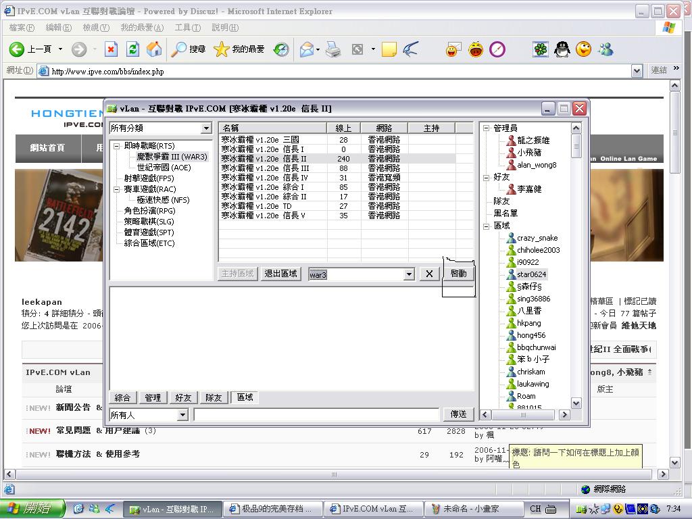This screenshot has height=519, width=692.
Task: Switch to the 好友 chat tab
Action: [183, 398]
